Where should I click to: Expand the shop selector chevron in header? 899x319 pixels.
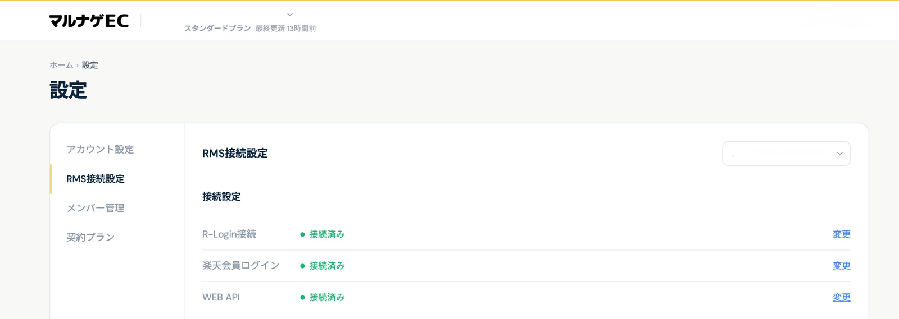pyautogui.click(x=290, y=15)
